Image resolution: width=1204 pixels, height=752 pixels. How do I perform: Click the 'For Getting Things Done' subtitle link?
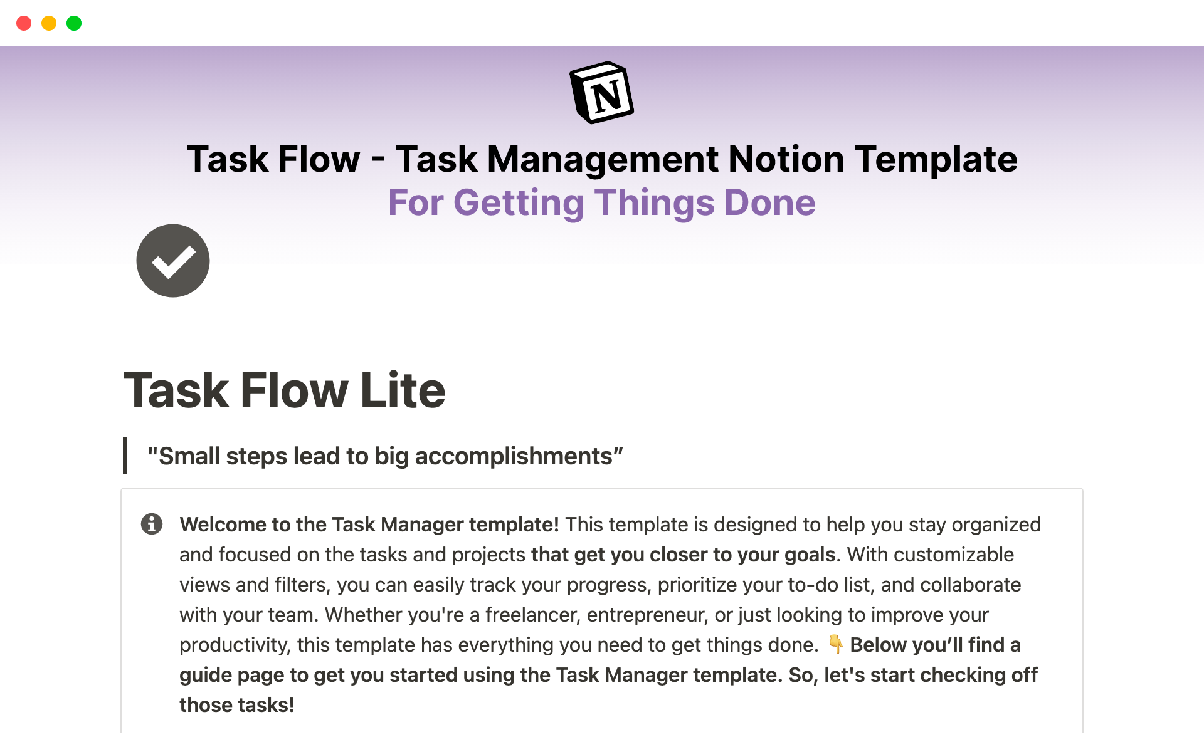601,201
